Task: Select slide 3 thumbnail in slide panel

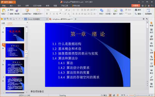Action: pyautogui.click(x=15, y=67)
